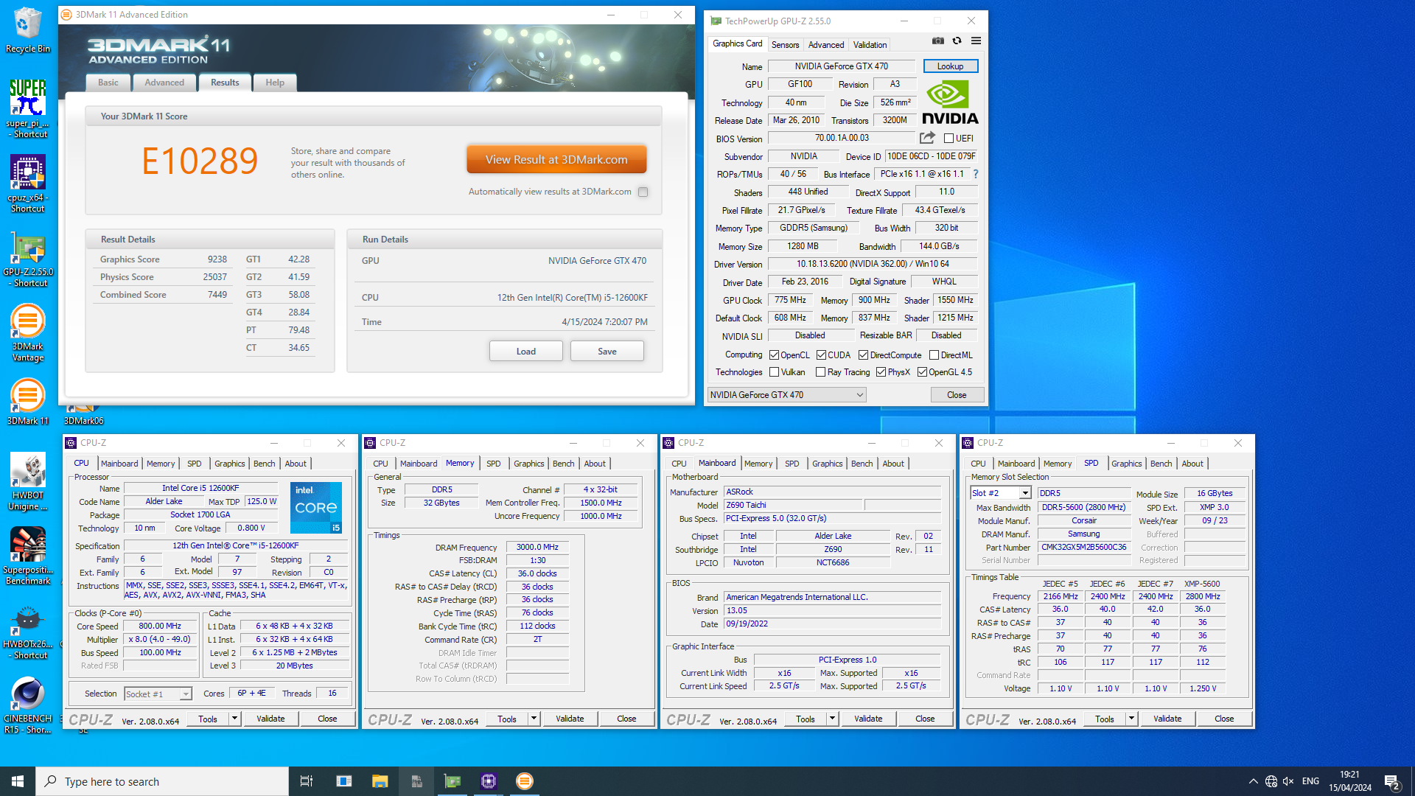Toggle PhysX checkbox
The width and height of the screenshot is (1415, 796).
(881, 372)
